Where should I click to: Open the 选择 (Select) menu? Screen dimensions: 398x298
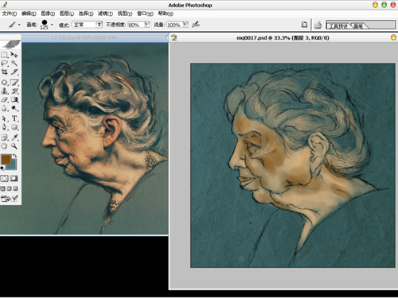(86, 14)
